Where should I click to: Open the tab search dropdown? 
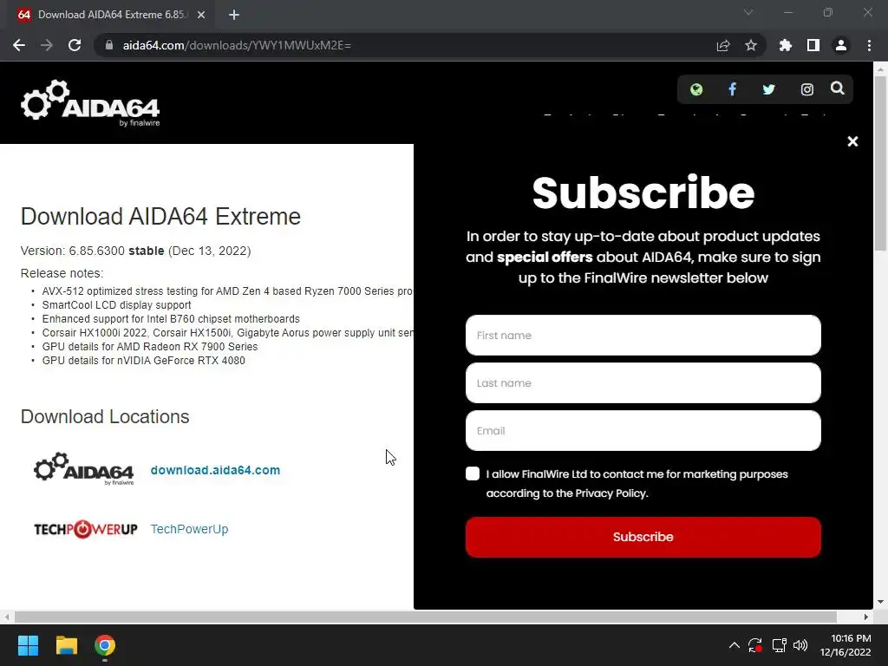(x=748, y=12)
